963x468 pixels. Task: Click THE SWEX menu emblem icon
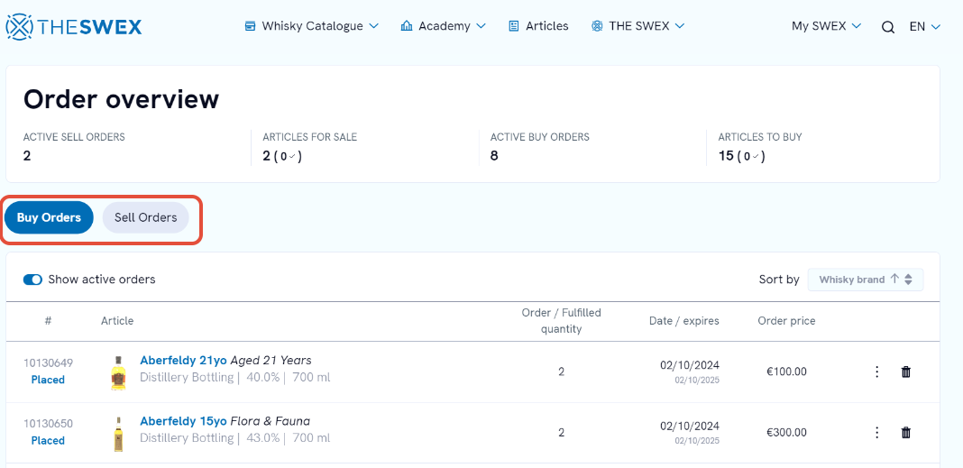pyautogui.click(x=597, y=26)
